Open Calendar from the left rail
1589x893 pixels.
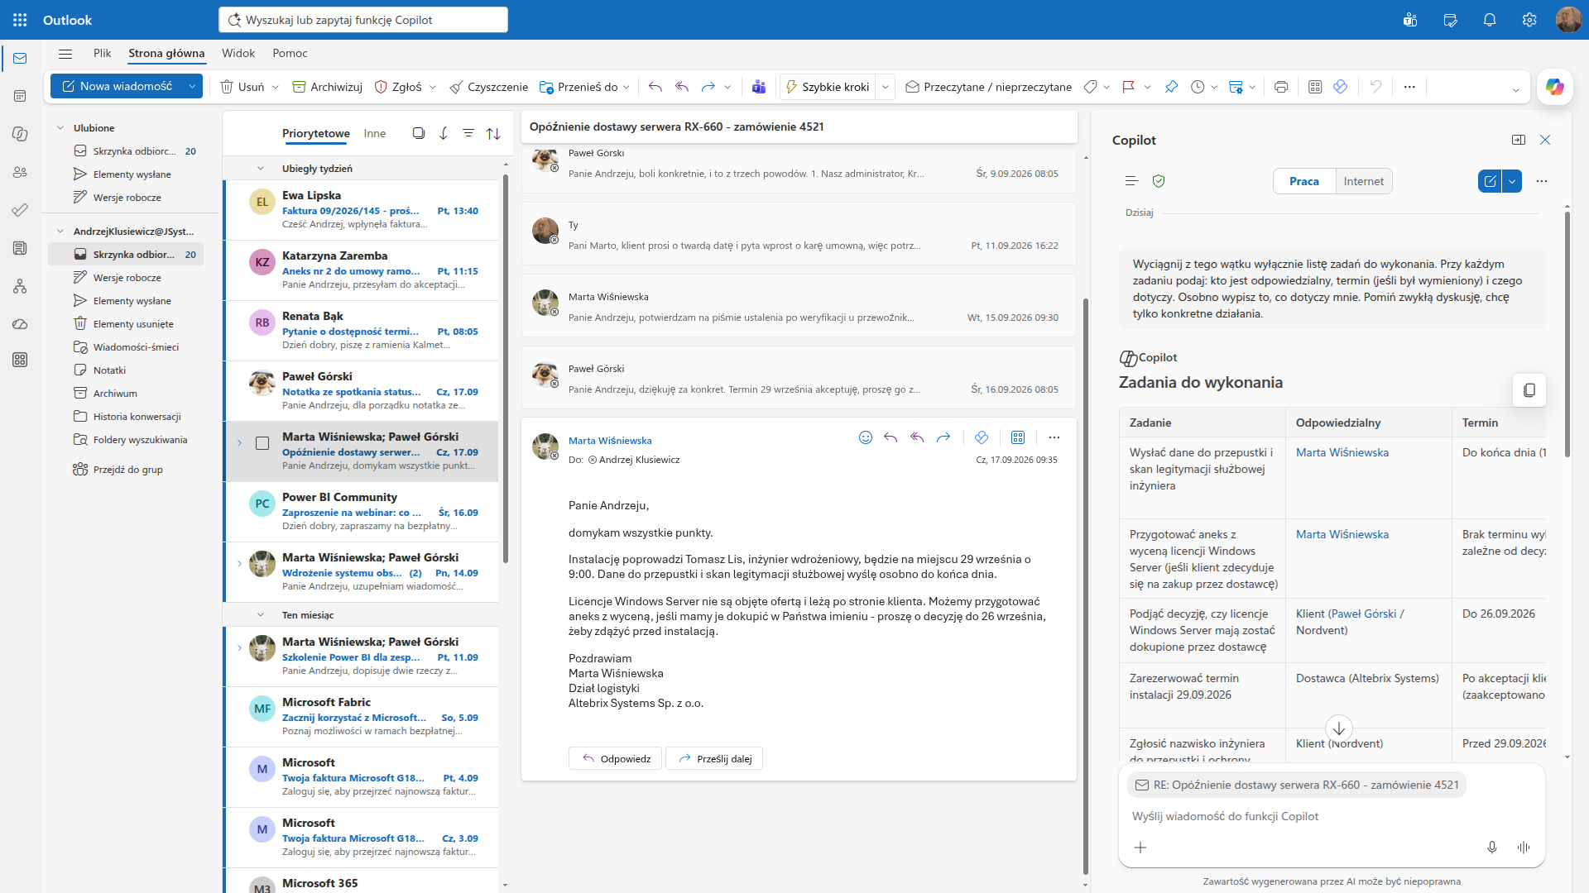[x=20, y=96]
